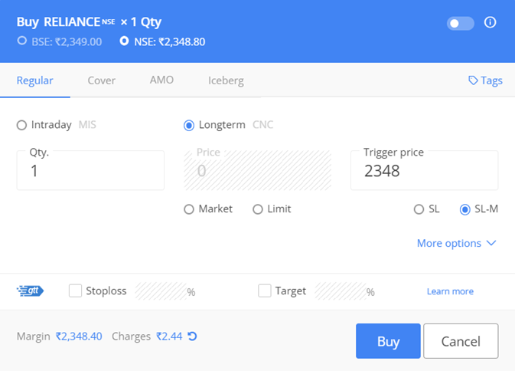Choose the SL stoploss order type
Screen dimensions: 515x371
pyautogui.click(x=419, y=209)
